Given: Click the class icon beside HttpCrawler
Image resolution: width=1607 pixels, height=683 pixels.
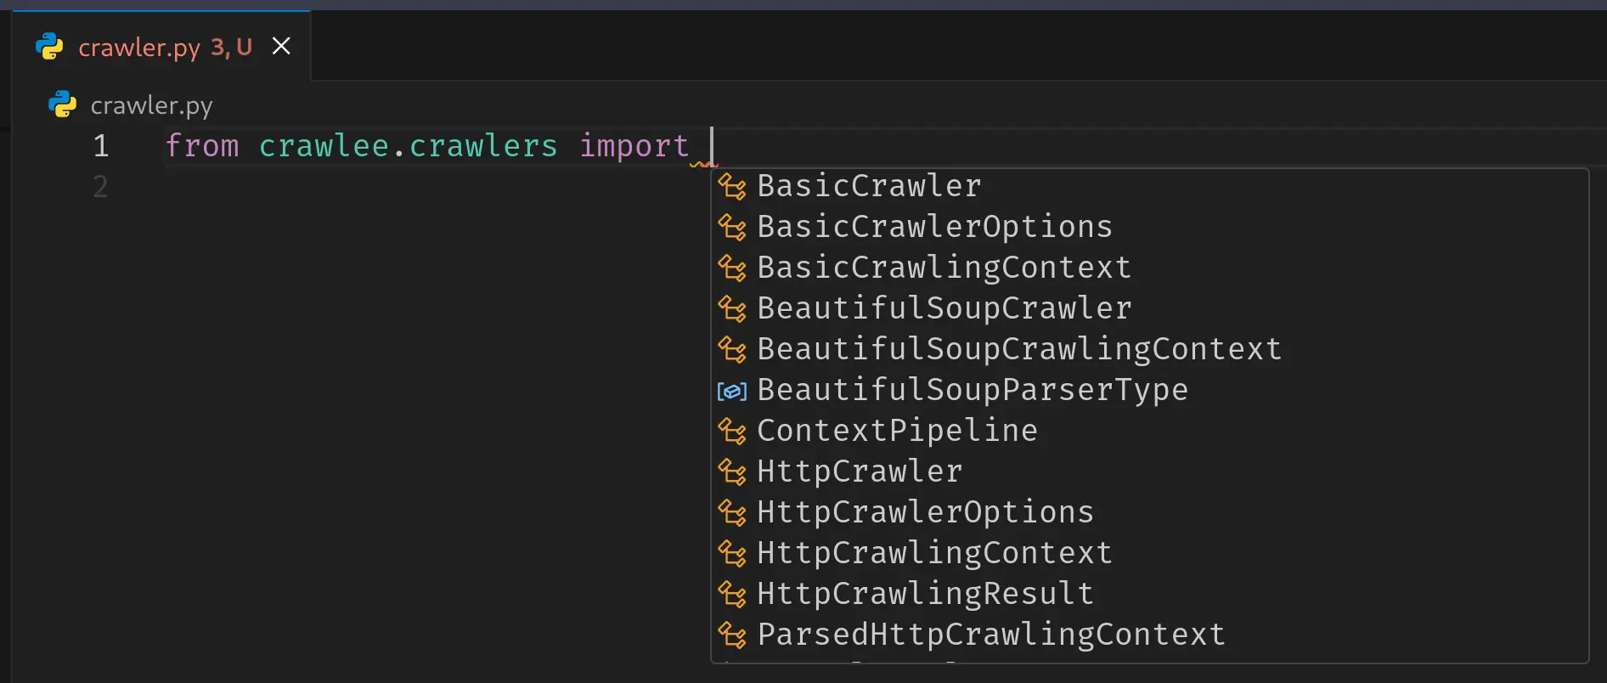Looking at the screenshot, I should (732, 471).
